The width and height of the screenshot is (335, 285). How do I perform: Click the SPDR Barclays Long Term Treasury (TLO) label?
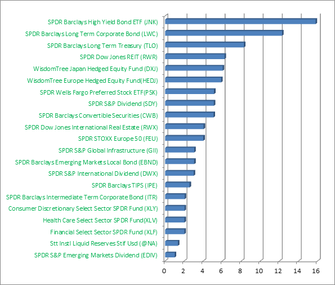pos(102,46)
